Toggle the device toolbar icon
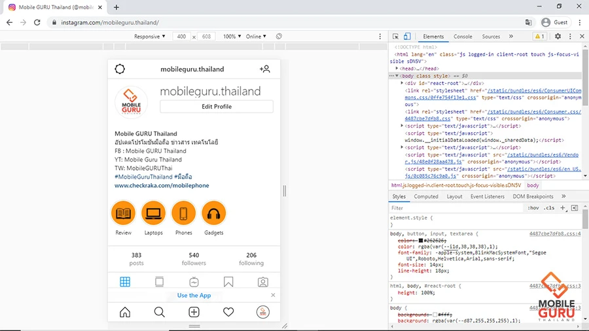589x331 pixels. pyautogui.click(x=407, y=37)
